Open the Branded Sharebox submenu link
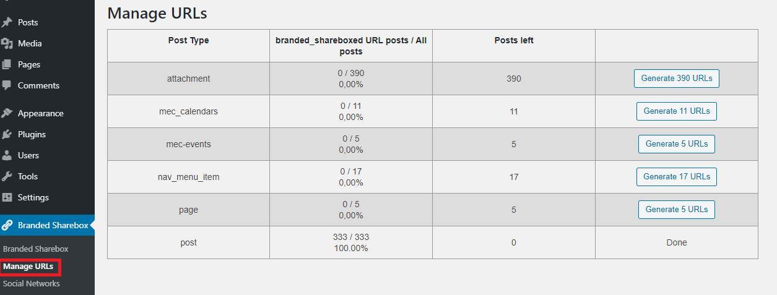Image resolution: width=777 pixels, height=295 pixels. click(36, 249)
